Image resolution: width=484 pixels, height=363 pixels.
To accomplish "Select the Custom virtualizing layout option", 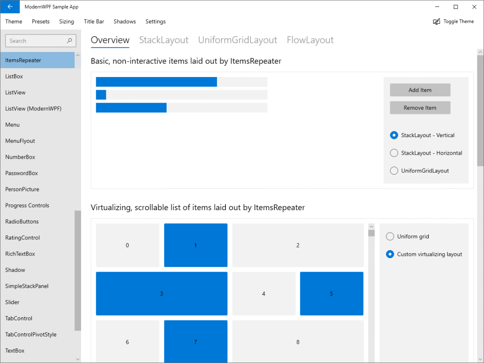I will click(x=390, y=254).
